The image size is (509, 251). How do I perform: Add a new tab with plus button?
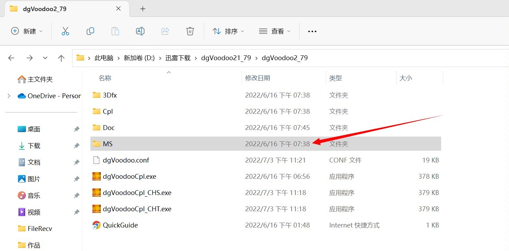(143, 9)
